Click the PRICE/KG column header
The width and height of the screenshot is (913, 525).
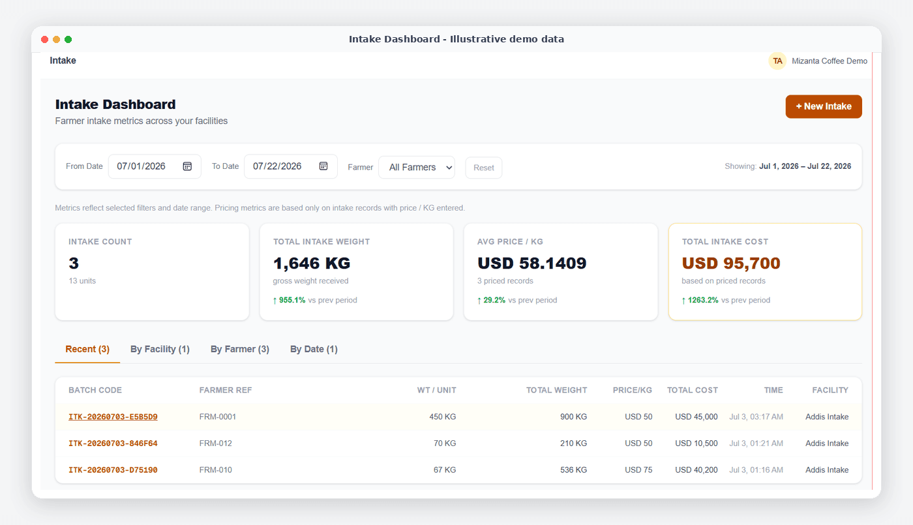coord(633,390)
